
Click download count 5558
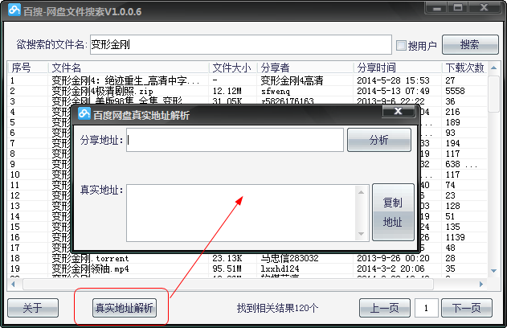pos(455,91)
